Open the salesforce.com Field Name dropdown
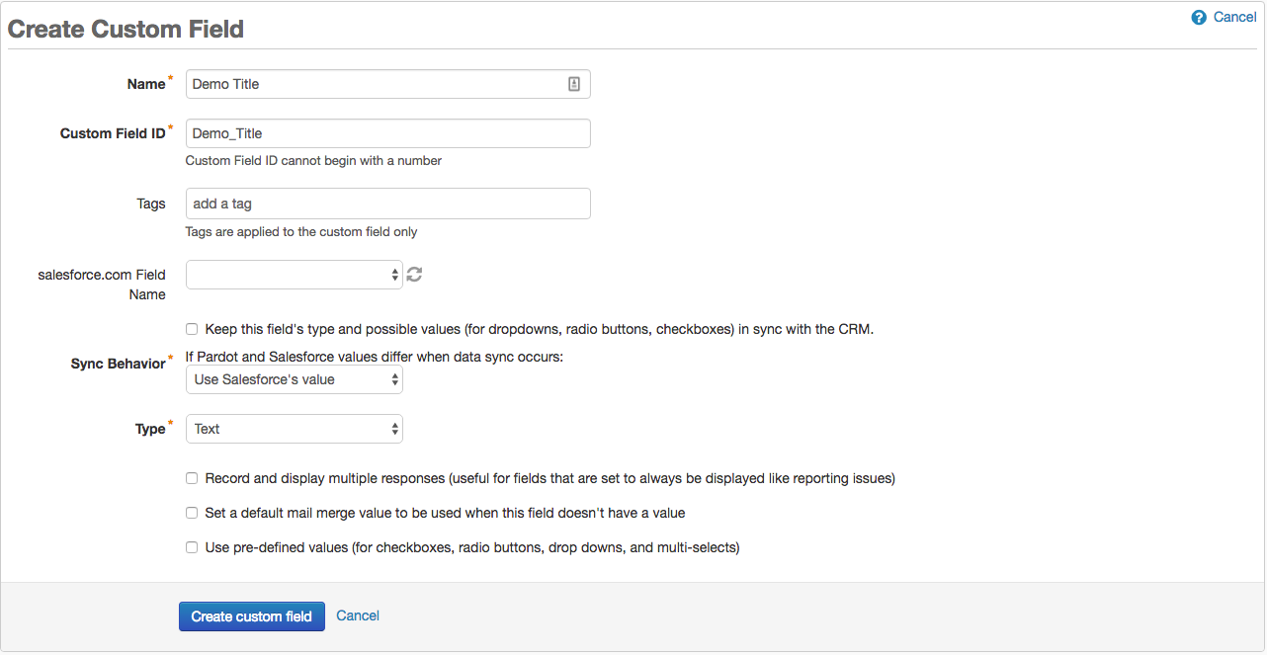Image resolution: width=1267 pixels, height=655 pixels. click(x=295, y=275)
